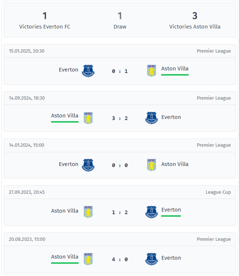239x276 pixels.
Task: Click Everton crest in 14.01.2024 match
Action: [x=88, y=165]
